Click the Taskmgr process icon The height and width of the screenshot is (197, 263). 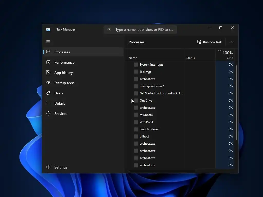pyautogui.click(x=136, y=72)
